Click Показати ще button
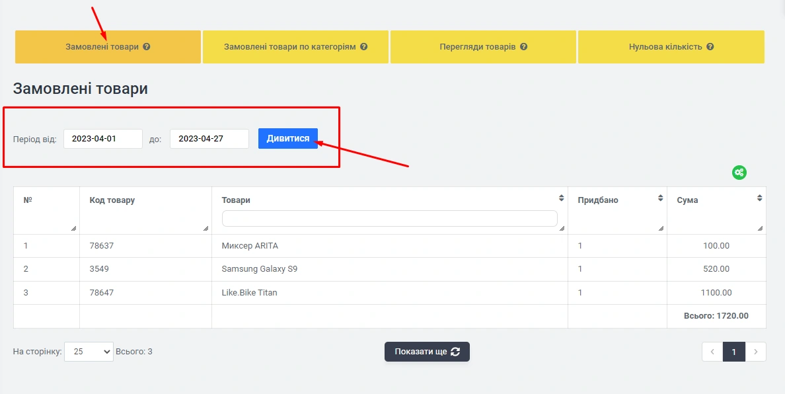The width and height of the screenshot is (785, 394). (427, 352)
